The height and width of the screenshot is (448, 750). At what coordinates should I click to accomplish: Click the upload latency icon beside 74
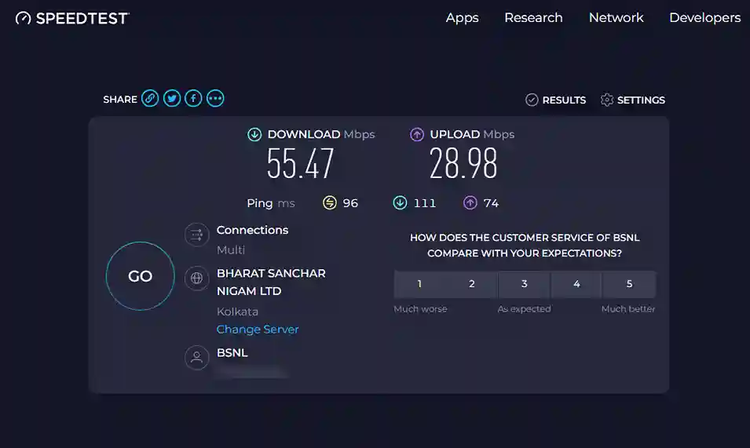coord(470,202)
